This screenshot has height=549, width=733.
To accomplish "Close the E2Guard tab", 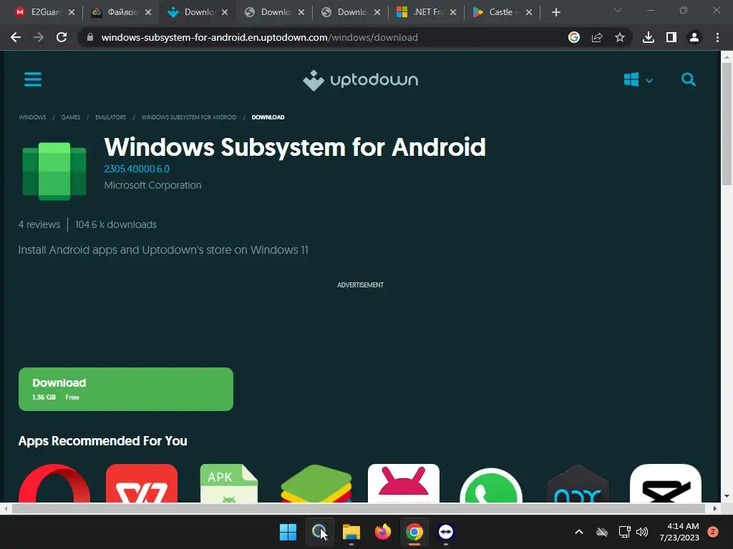I will tap(72, 12).
